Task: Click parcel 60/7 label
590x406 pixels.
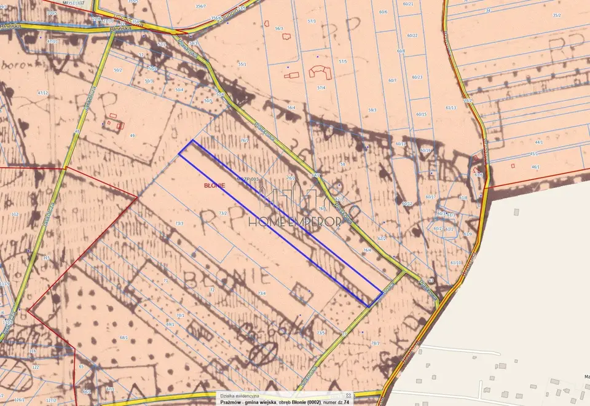Action: coord(393,80)
